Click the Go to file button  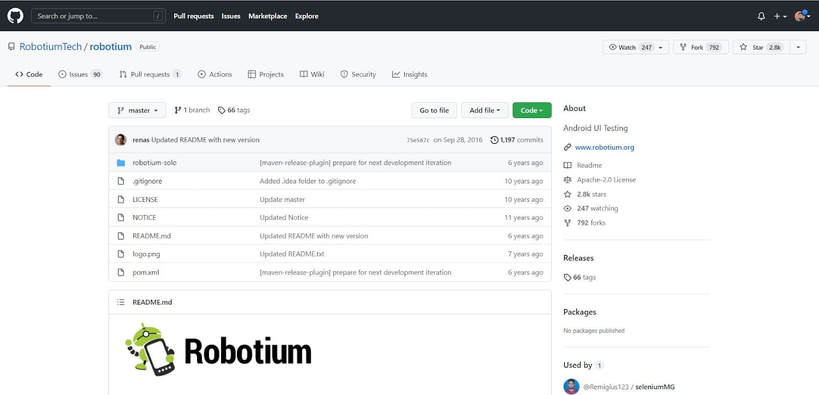click(x=434, y=110)
